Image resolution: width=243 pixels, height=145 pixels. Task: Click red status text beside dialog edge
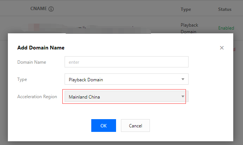click(234, 49)
